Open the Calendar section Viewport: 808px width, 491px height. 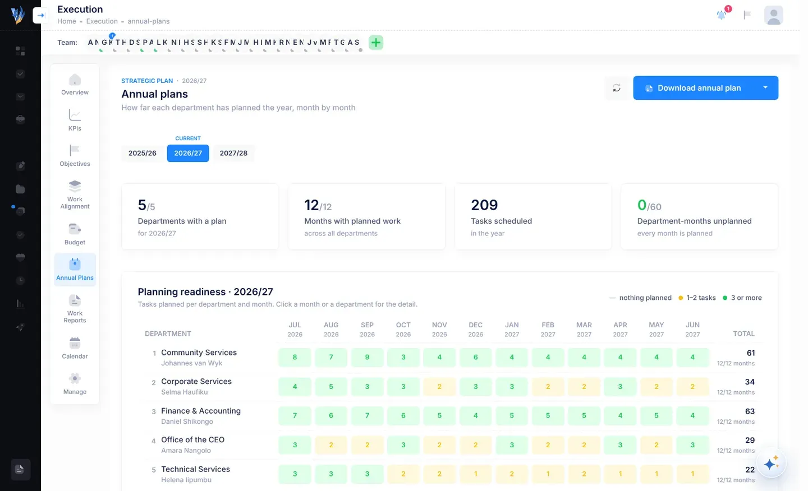pyautogui.click(x=75, y=348)
